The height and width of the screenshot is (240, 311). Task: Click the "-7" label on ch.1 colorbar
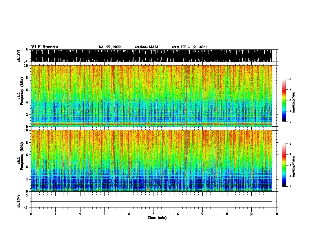point(290,122)
